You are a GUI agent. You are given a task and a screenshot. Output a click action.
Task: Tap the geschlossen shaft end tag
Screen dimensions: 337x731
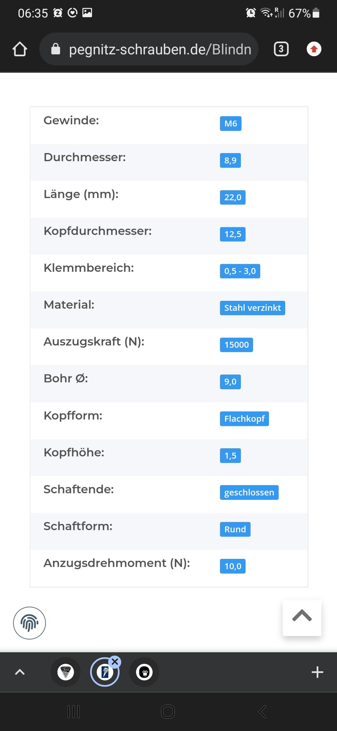pos(249,493)
